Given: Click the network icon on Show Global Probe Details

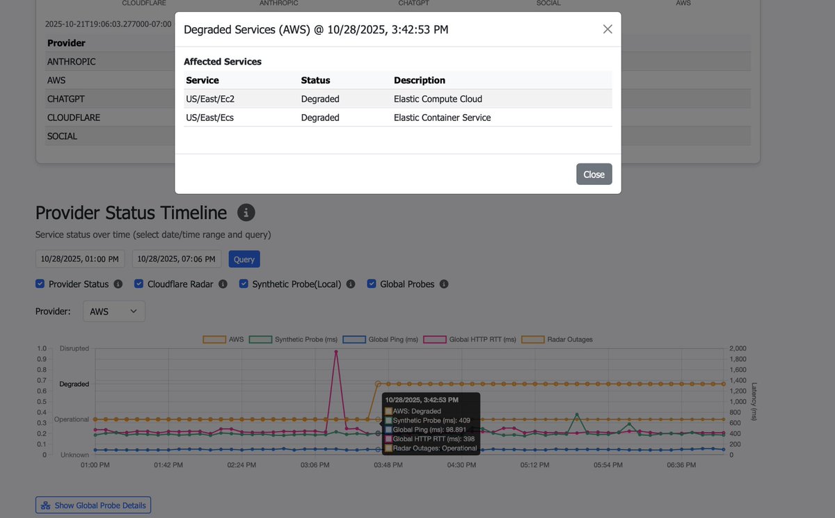Looking at the screenshot, I should pyautogui.click(x=46, y=505).
